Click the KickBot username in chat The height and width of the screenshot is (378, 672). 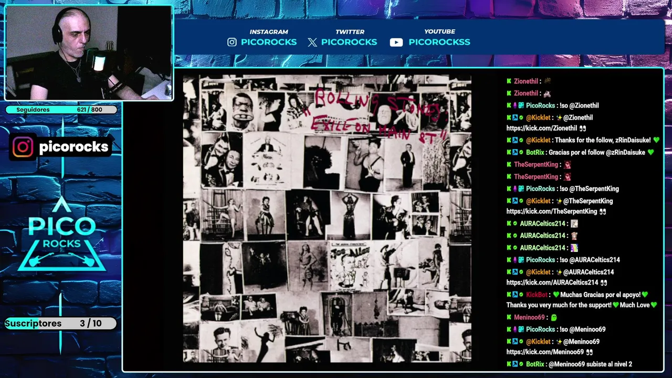537,295
